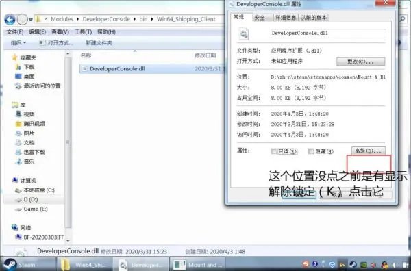The height and width of the screenshot is (271, 411).
Task: Click the 更改(C)... button
Action: (361, 62)
